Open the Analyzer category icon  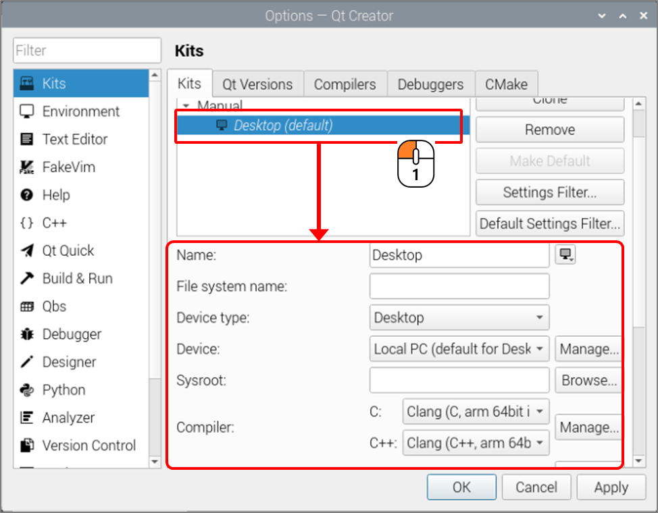tap(27, 417)
